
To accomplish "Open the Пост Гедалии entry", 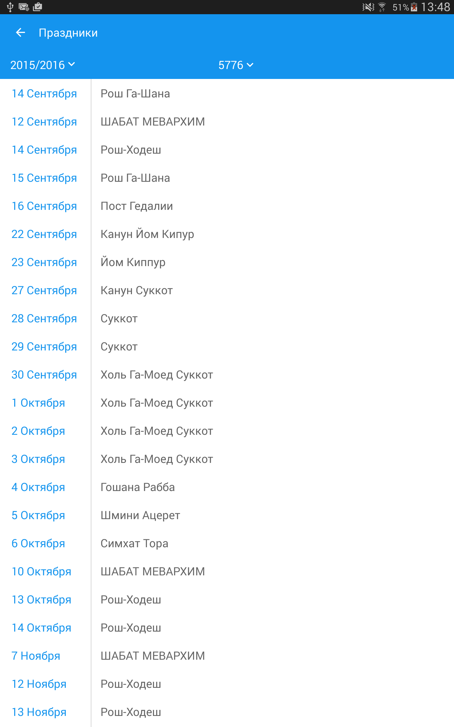I will 136,206.
